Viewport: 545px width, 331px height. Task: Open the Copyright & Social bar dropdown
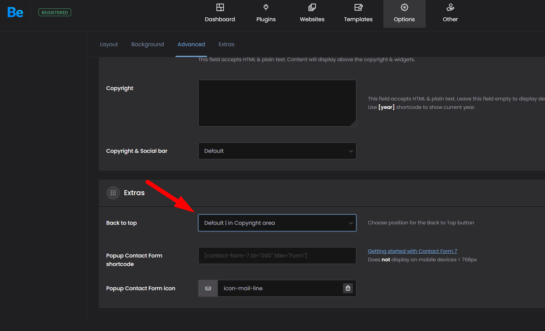pos(277,151)
